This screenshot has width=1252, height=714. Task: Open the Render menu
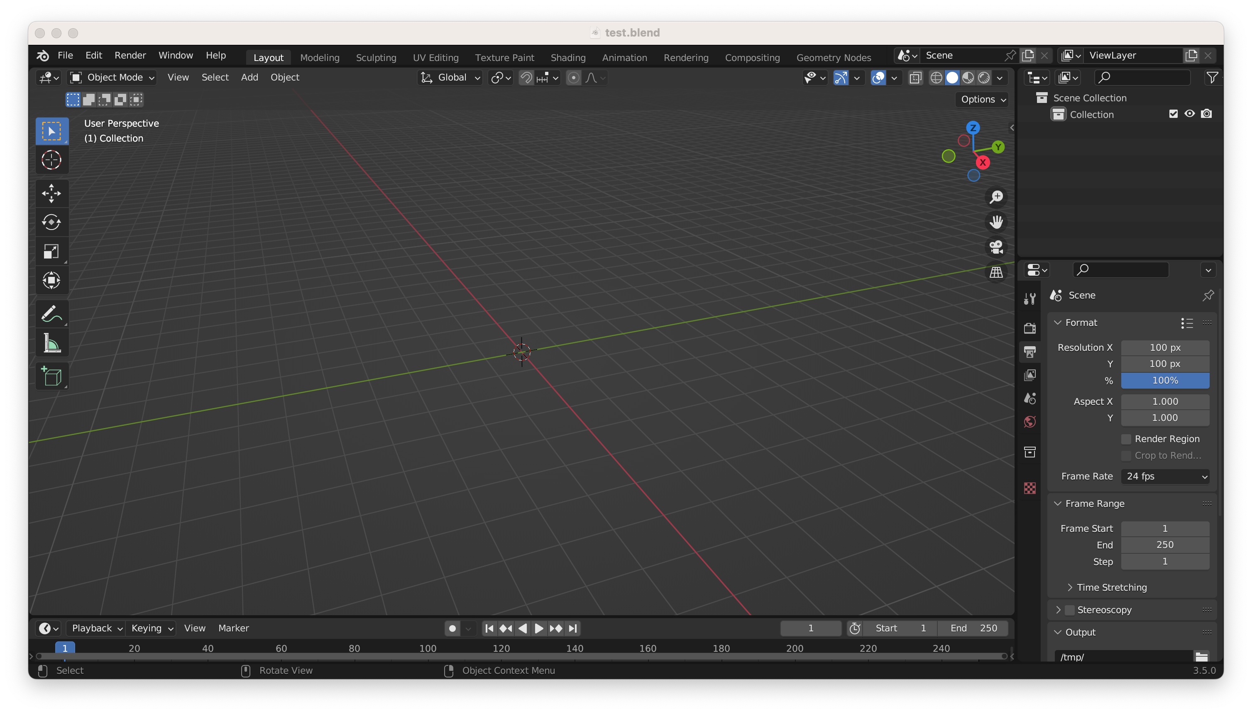point(130,55)
